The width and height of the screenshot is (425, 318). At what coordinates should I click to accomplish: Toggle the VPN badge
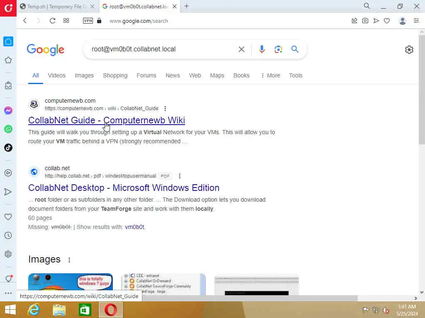point(88,21)
